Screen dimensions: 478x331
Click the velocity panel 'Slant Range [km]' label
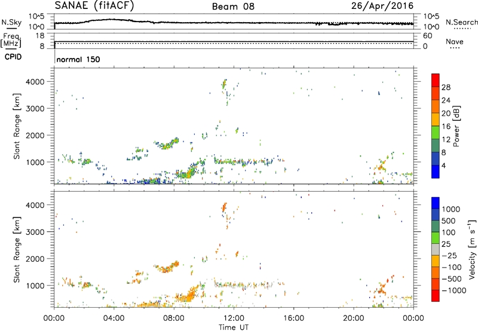click(17, 249)
